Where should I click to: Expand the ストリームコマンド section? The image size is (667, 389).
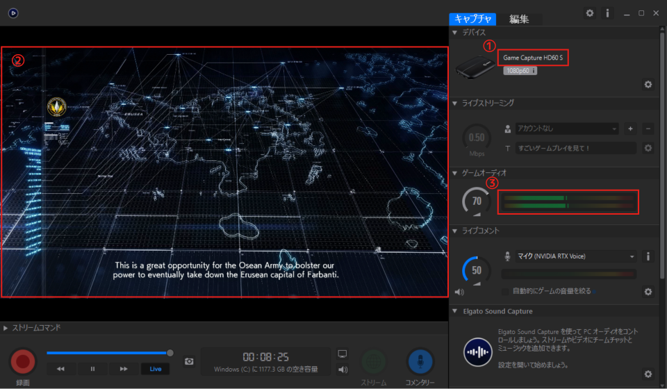[x=33, y=328]
